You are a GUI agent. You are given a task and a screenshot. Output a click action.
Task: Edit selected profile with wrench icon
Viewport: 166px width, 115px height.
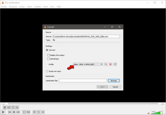click(x=106, y=64)
